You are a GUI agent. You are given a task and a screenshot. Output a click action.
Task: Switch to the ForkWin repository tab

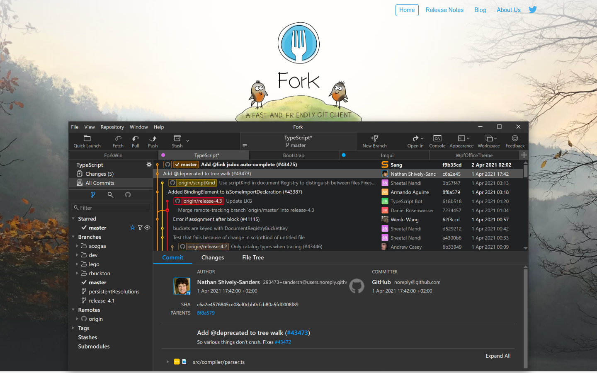[113, 155]
